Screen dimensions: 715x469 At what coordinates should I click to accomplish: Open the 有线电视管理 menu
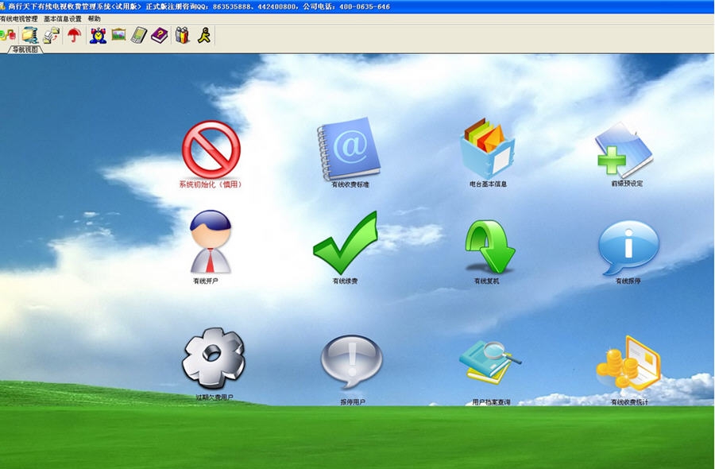click(19, 18)
